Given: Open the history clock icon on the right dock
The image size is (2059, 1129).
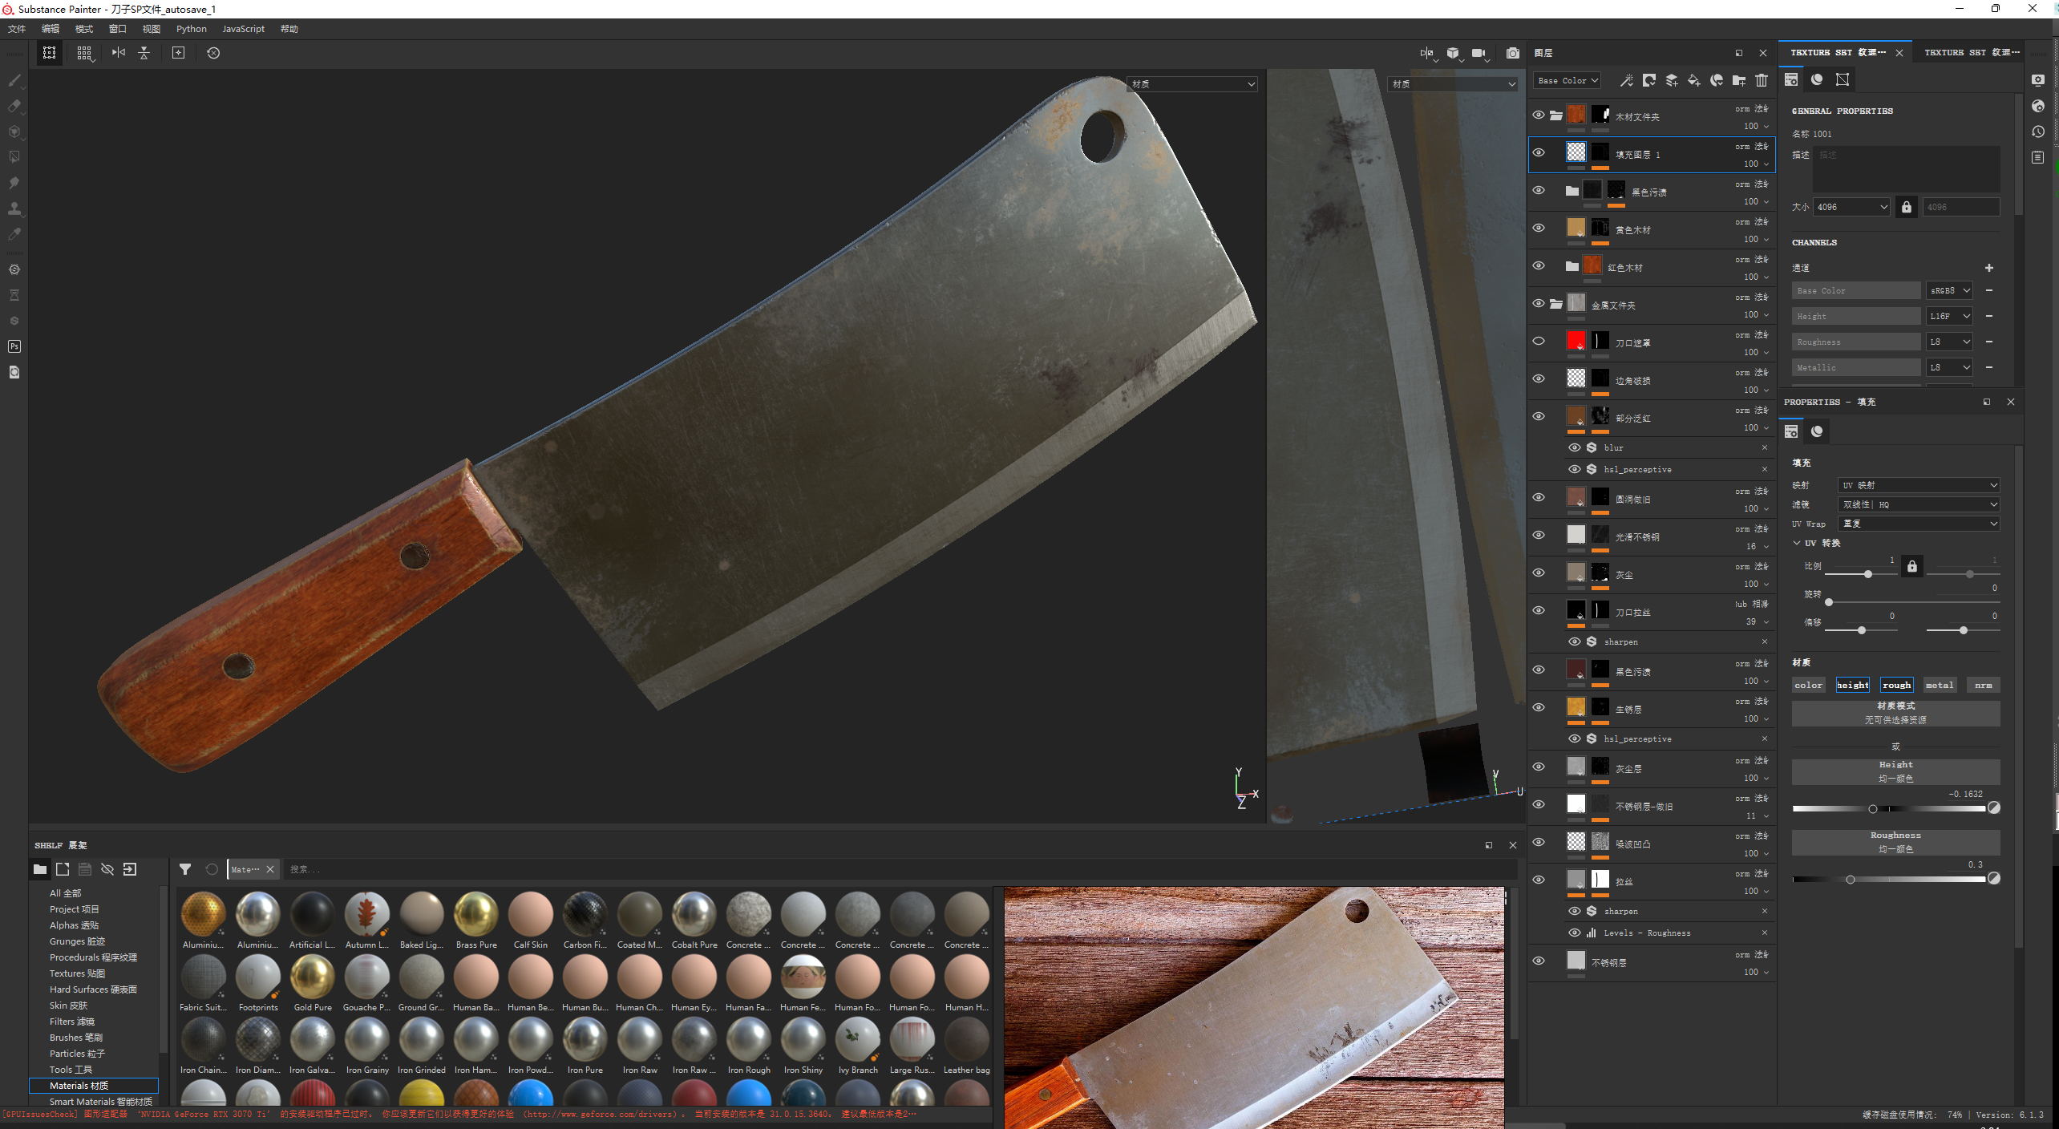Looking at the screenshot, I should click(x=2038, y=132).
